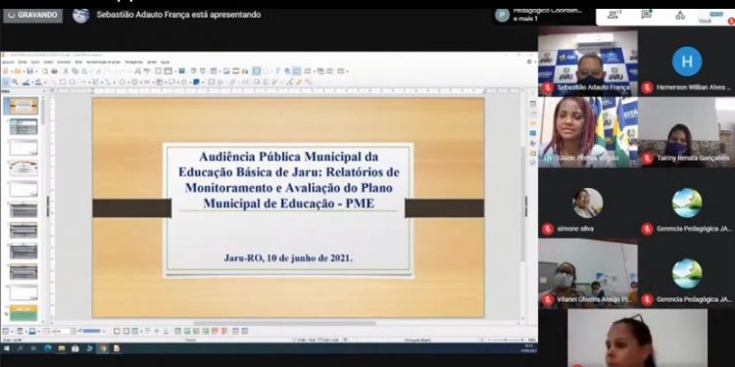Click the 'Jaru-RO, 10 de junho de 2021.' text

[x=288, y=257]
